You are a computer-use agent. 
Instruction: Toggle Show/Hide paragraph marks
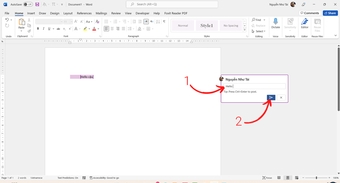[164, 21]
